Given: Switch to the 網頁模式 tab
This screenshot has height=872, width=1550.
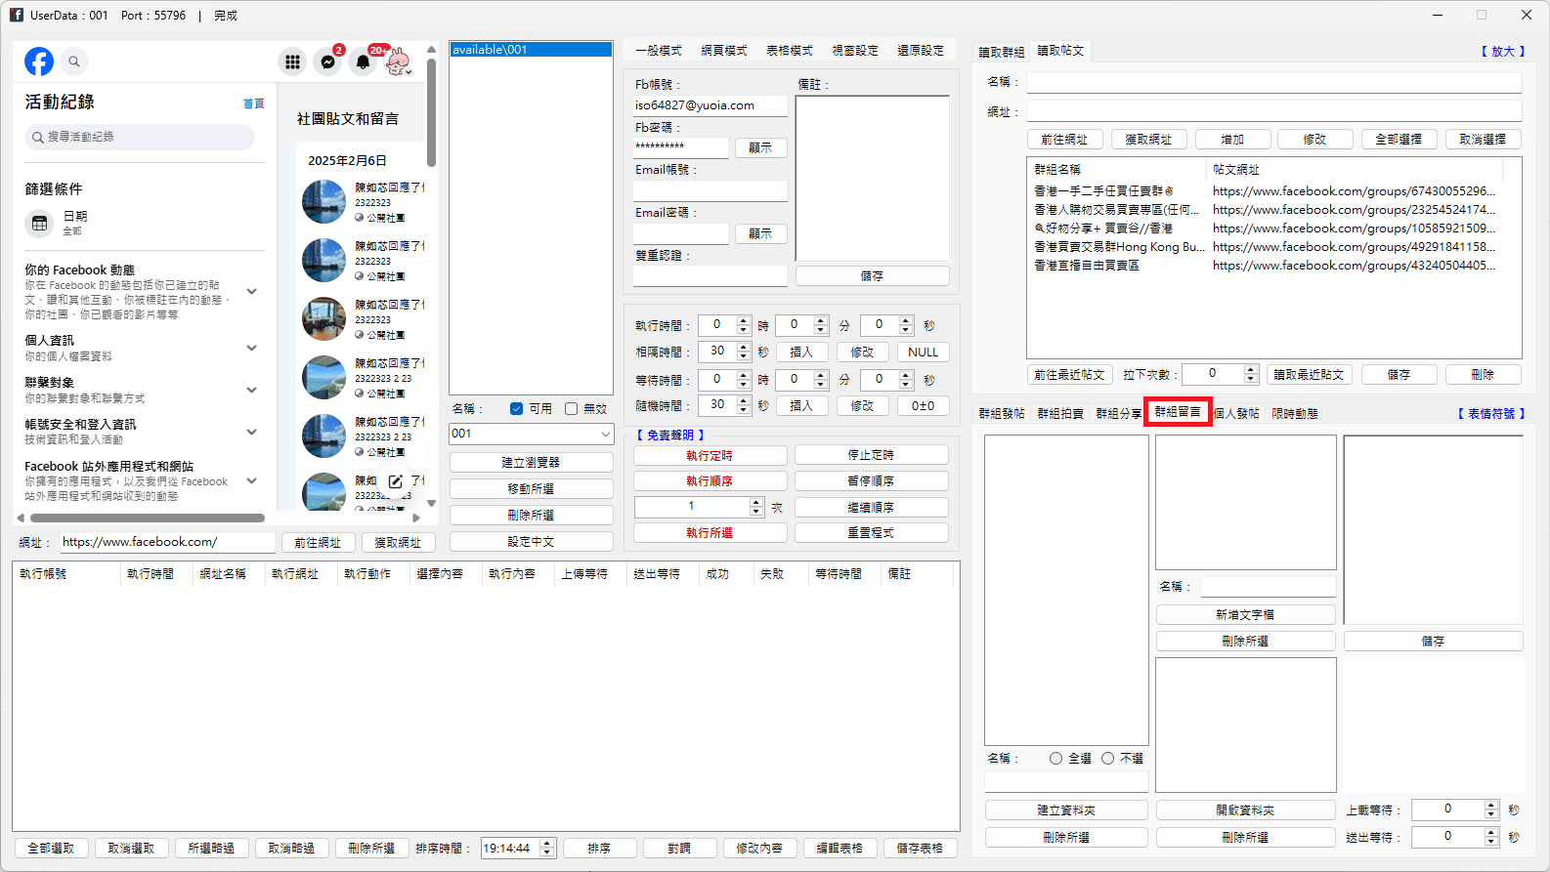Looking at the screenshot, I should [x=724, y=51].
